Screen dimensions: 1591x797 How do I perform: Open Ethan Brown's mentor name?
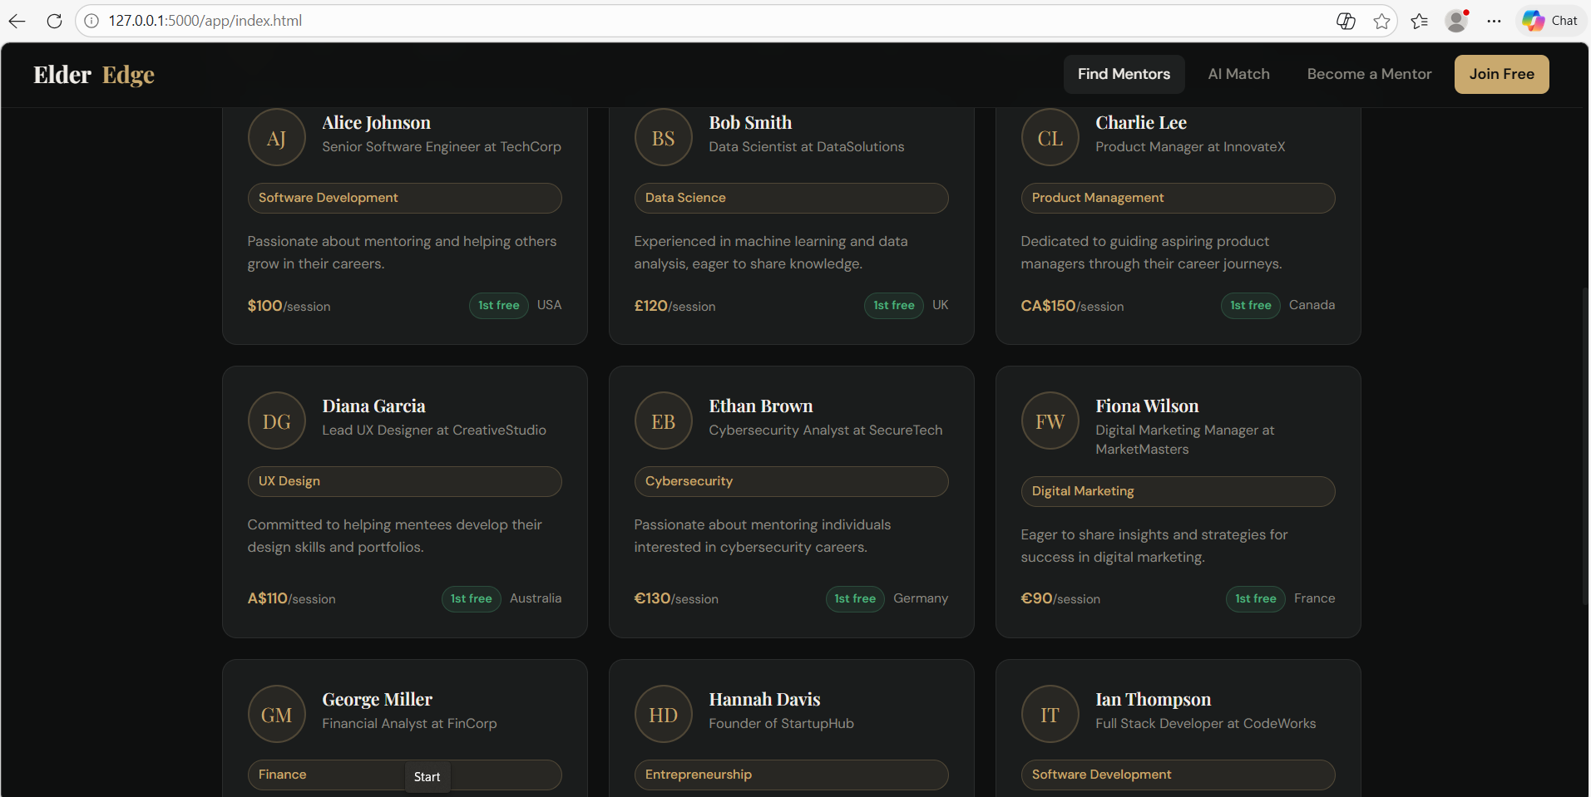coord(761,406)
